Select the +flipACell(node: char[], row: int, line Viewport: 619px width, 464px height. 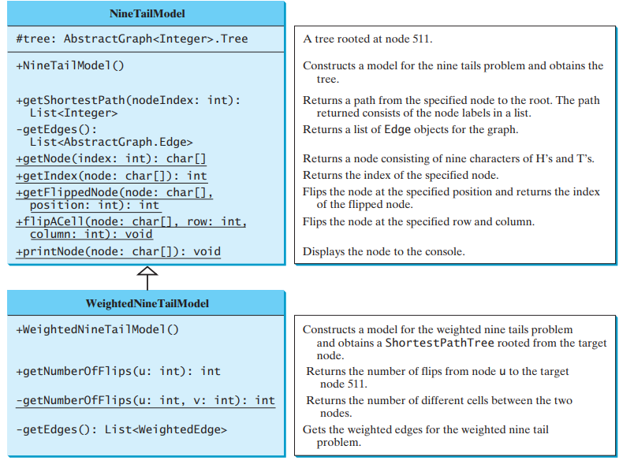[x=132, y=221]
